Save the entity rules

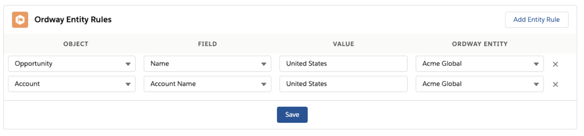[x=292, y=115]
